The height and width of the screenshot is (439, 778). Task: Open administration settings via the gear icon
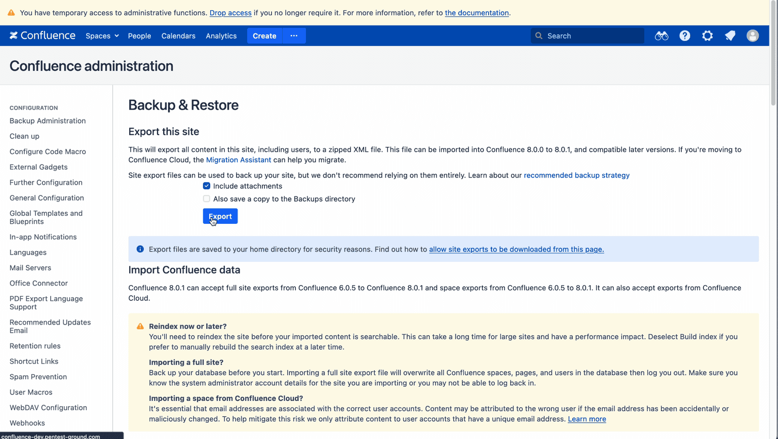707,35
